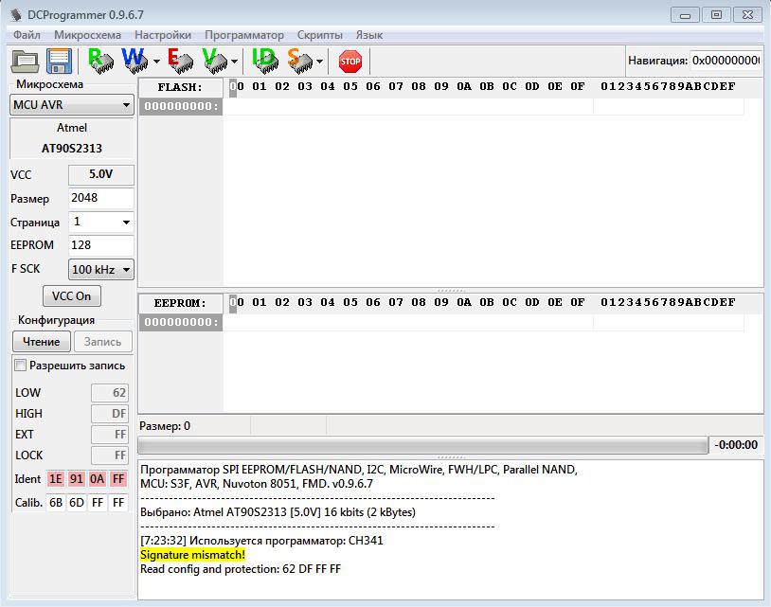Click the Erase chip (E) icon

179,61
